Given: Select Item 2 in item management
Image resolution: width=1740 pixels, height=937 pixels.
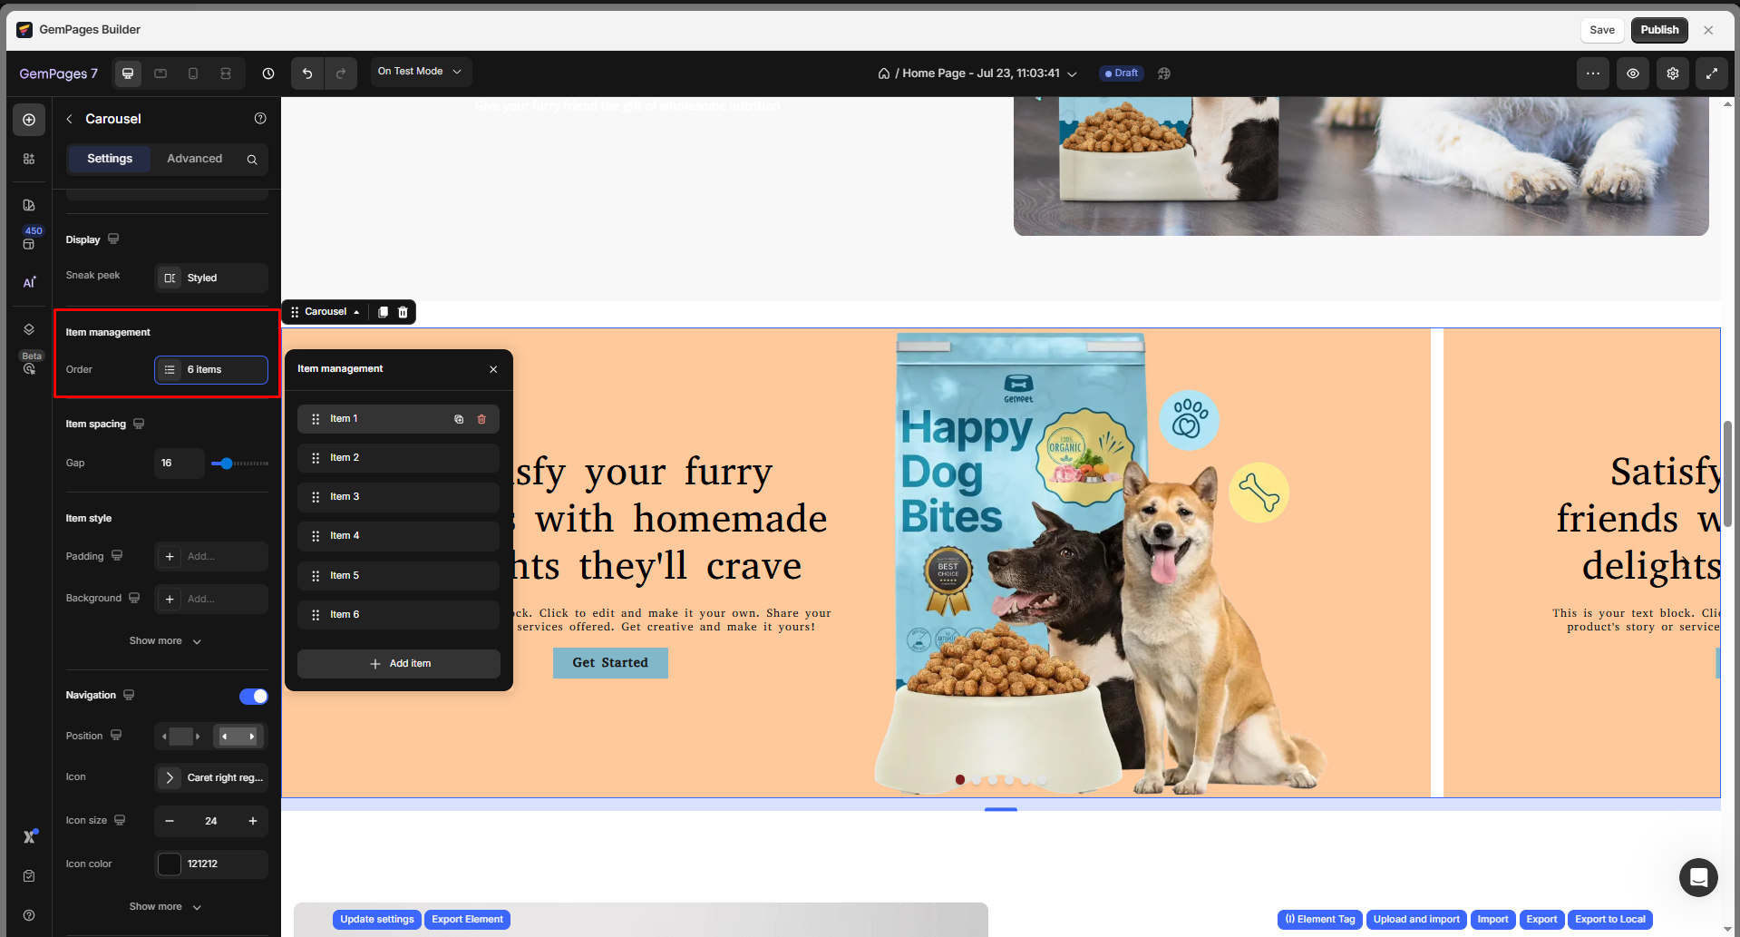Looking at the screenshot, I should (398, 458).
